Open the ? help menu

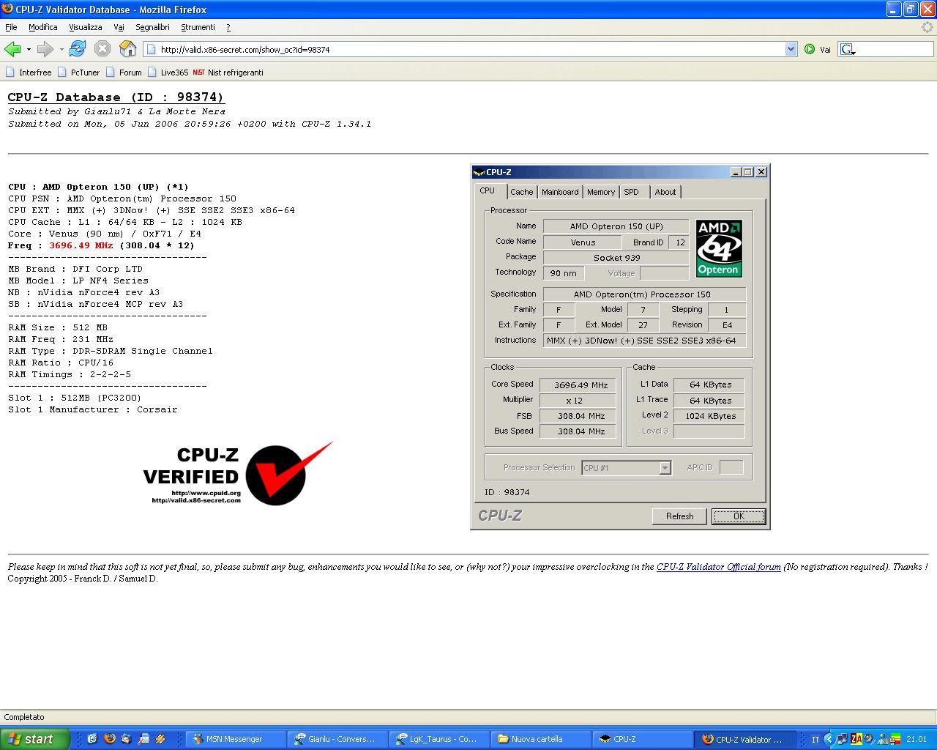(228, 27)
